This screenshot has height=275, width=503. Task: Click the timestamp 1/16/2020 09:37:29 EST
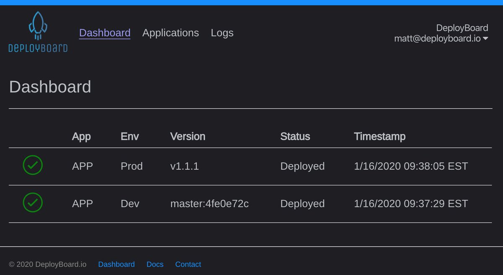tap(411, 203)
